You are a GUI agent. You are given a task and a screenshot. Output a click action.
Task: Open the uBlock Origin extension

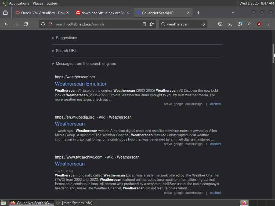coord(259,24)
